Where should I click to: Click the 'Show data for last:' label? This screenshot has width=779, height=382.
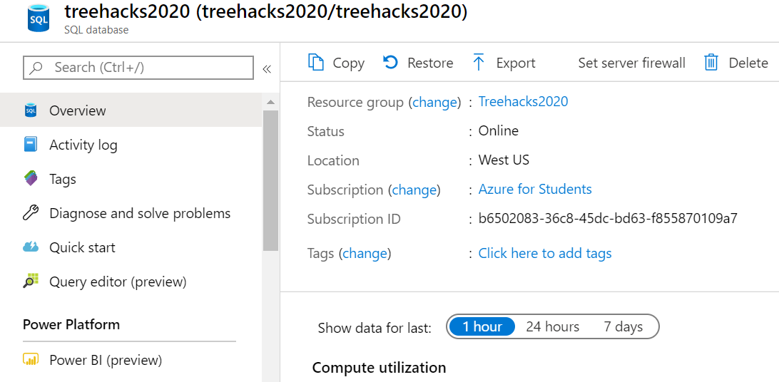tap(375, 328)
